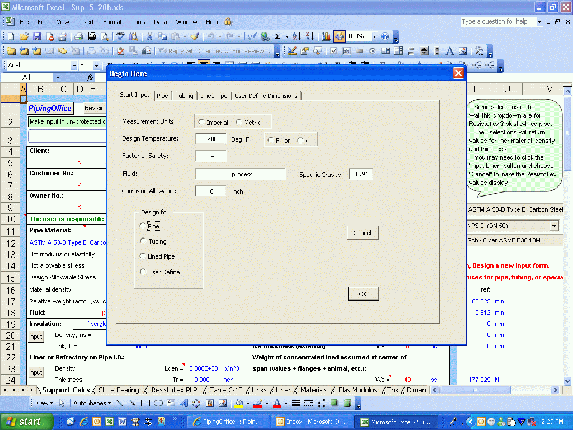Click the red Line Color brush swatch
Screen dimensions: 573x430
(x=258, y=403)
